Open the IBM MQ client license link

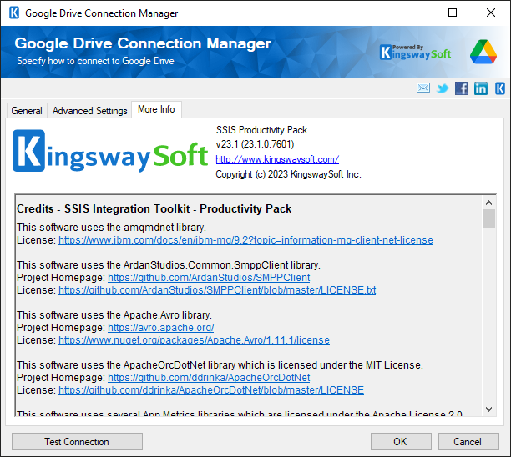[245, 240]
